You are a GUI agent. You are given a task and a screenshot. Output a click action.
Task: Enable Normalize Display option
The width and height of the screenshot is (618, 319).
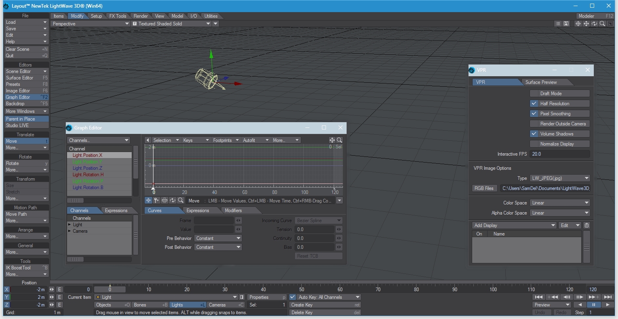coord(560,144)
